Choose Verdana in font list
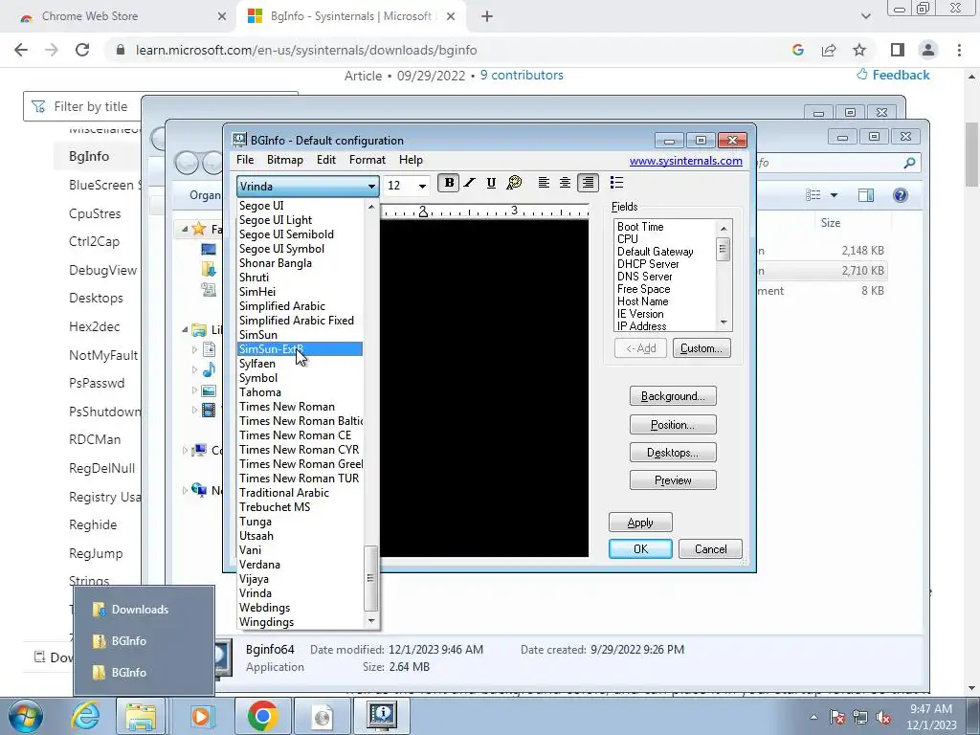The height and width of the screenshot is (735, 980). tap(300, 565)
